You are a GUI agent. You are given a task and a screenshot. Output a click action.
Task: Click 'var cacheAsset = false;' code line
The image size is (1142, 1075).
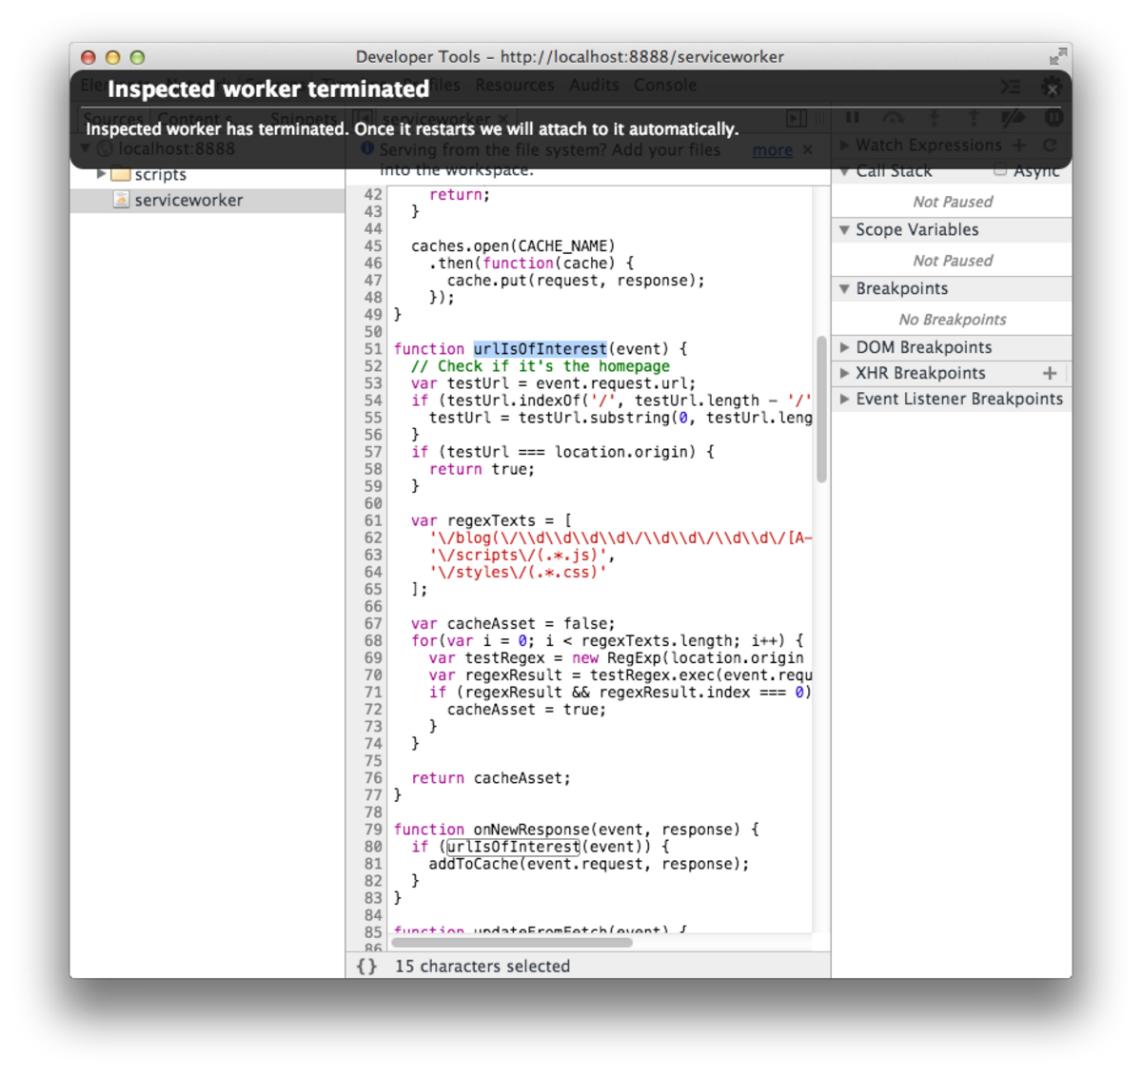pyautogui.click(x=513, y=624)
